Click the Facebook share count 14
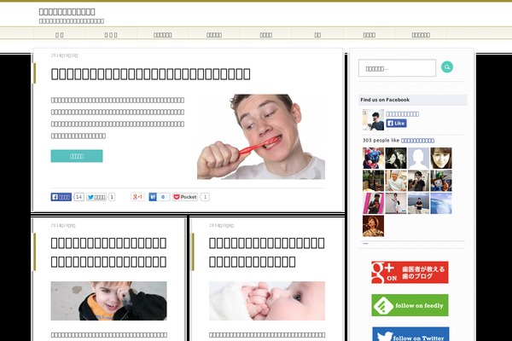 pos(79,197)
